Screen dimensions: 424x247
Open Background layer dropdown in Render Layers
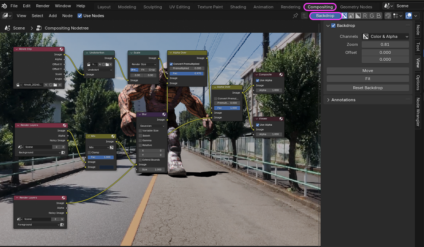[39, 153]
